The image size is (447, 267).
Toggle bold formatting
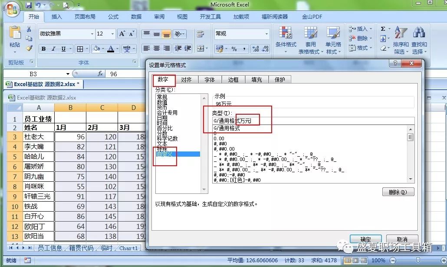[x=43, y=49]
